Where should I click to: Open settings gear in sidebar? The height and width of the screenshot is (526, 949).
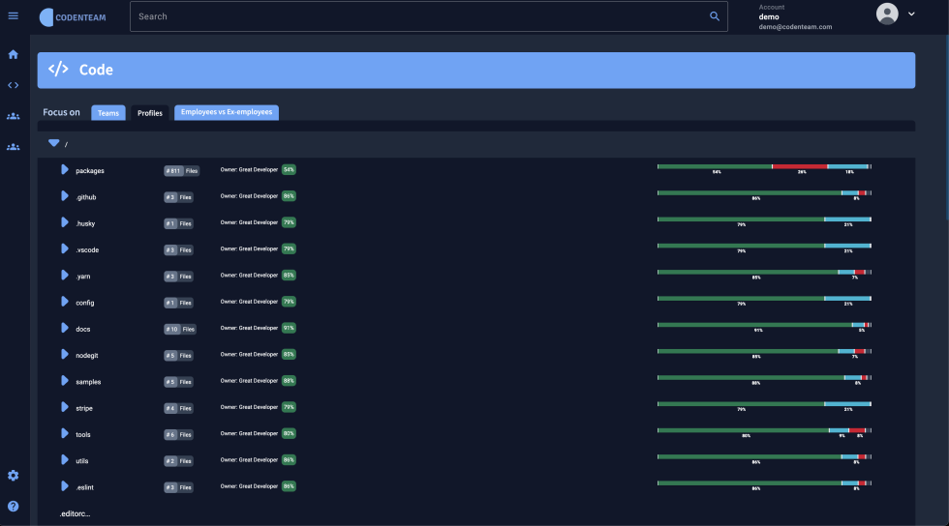coord(13,476)
